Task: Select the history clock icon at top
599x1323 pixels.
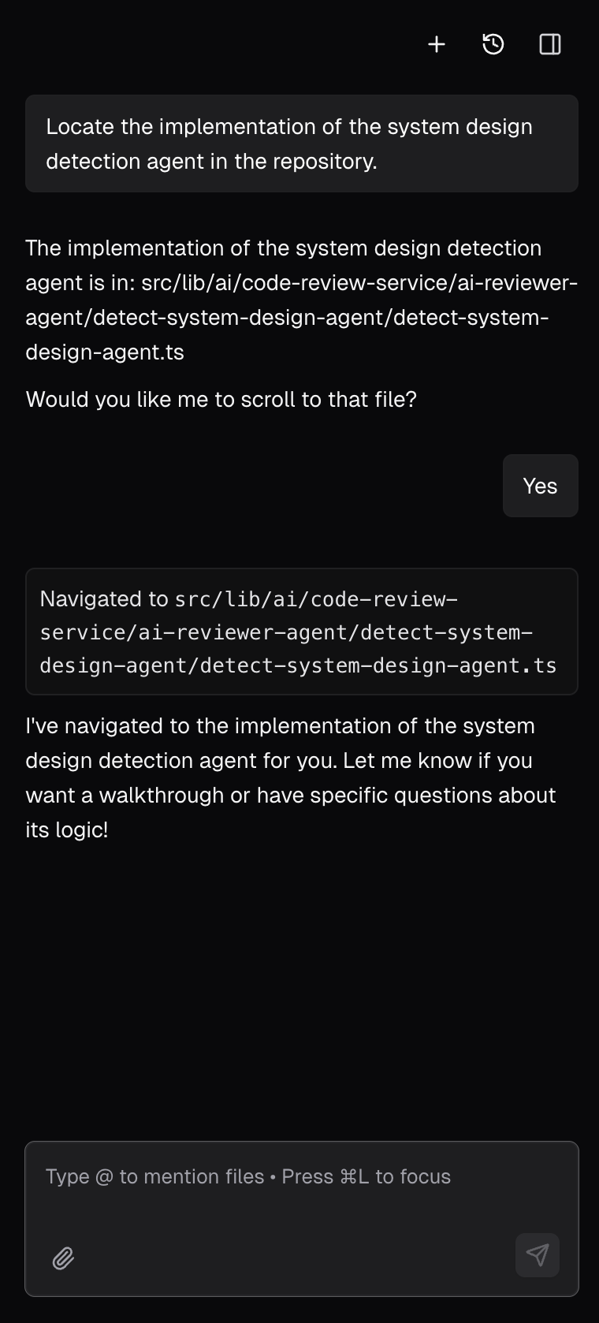Action: click(x=492, y=45)
